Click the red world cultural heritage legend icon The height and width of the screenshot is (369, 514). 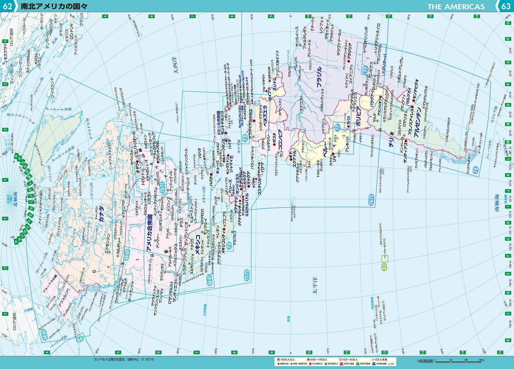[x=342, y=364]
